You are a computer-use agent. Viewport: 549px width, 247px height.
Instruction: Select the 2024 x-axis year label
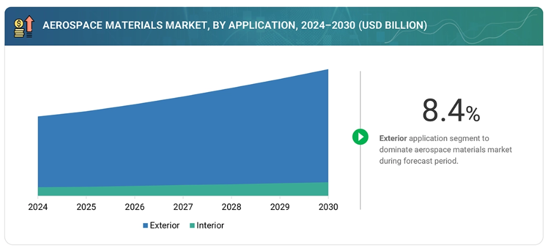(x=38, y=207)
